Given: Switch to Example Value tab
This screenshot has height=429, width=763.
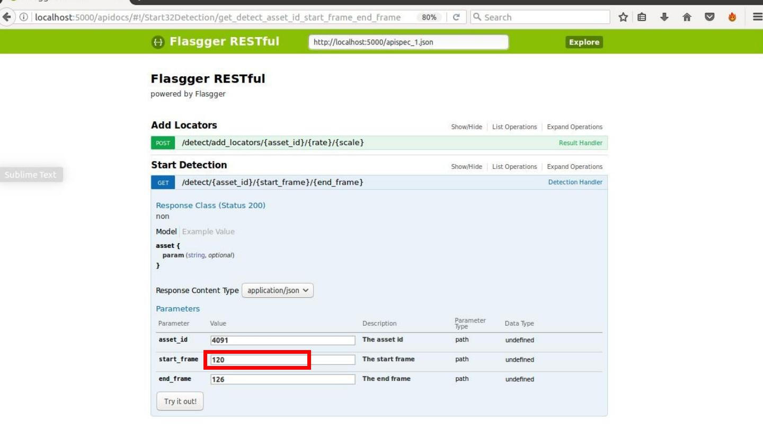Looking at the screenshot, I should [208, 231].
